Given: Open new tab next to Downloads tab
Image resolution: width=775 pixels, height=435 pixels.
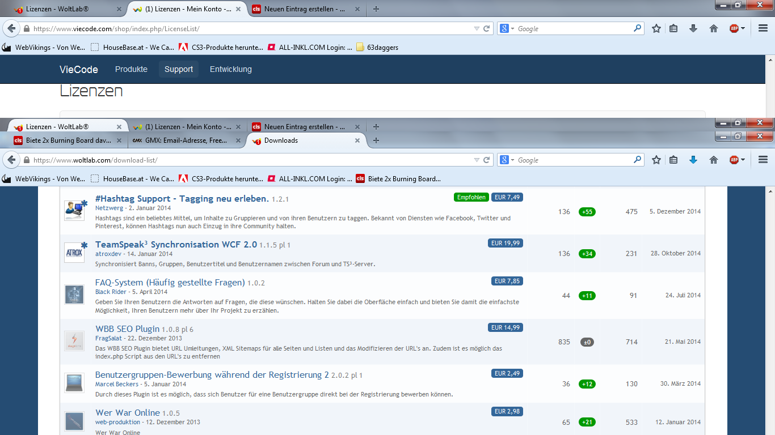Looking at the screenshot, I should pyautogui.click(x=376, y=140).
